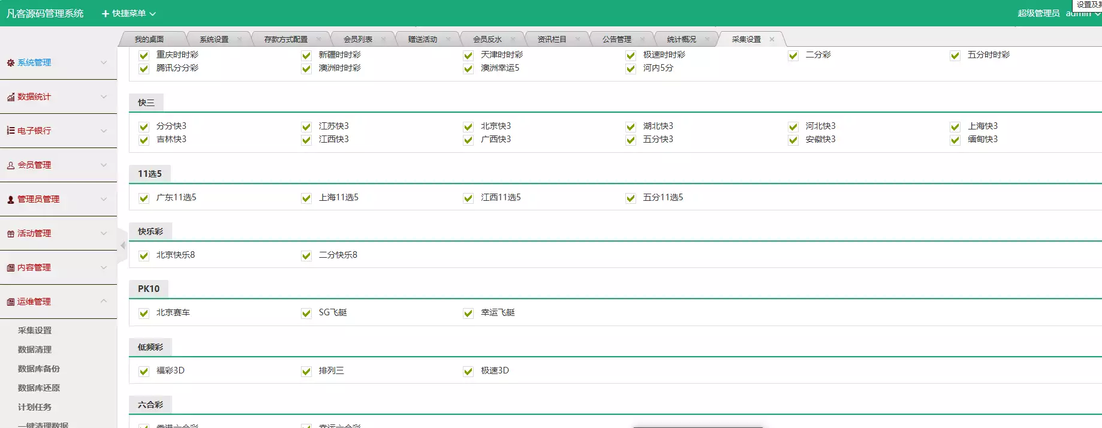The height and width of the screenshot is (428, 1102).
Task: Toggle the 澳洲幸运5 checkbox
Action: coord(468,69)
